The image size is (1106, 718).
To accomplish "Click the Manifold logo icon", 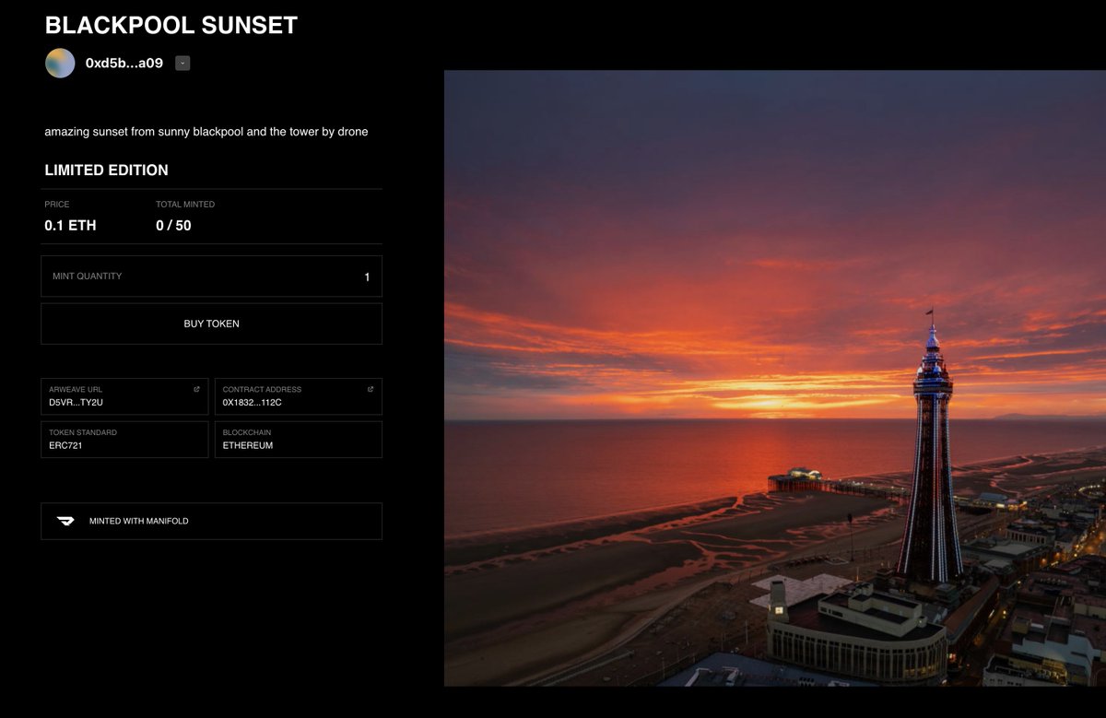I will pyautogui.click(x=66, y=521).
